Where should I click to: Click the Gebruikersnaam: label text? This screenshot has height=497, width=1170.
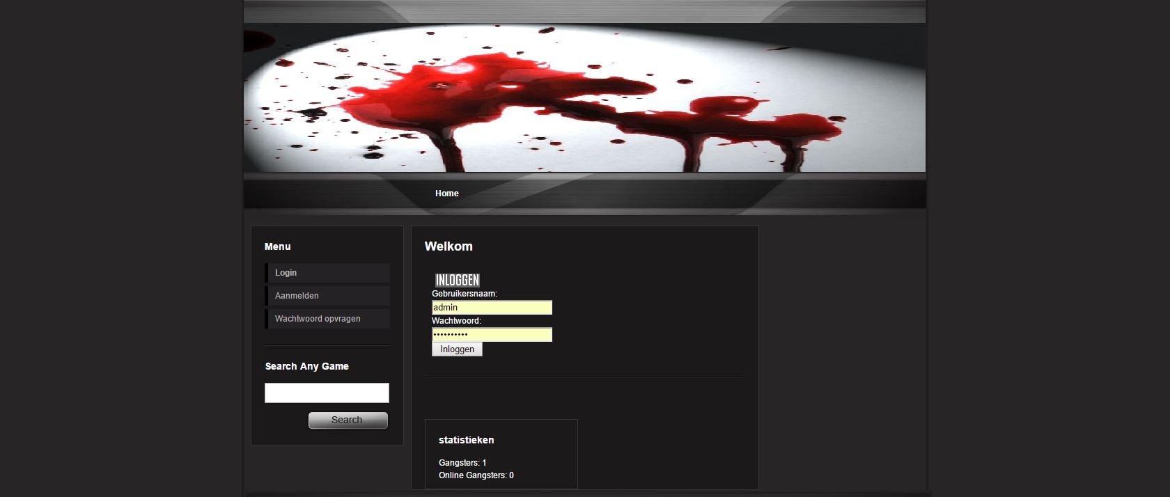(x=465, y=294)
